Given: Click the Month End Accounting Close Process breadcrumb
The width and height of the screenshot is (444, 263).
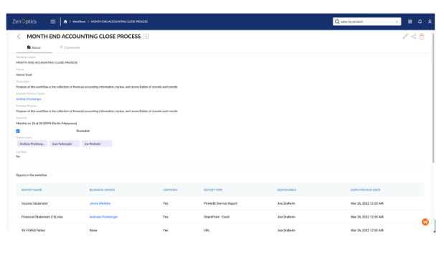Looking at the screenshot, I should (119, 22).
